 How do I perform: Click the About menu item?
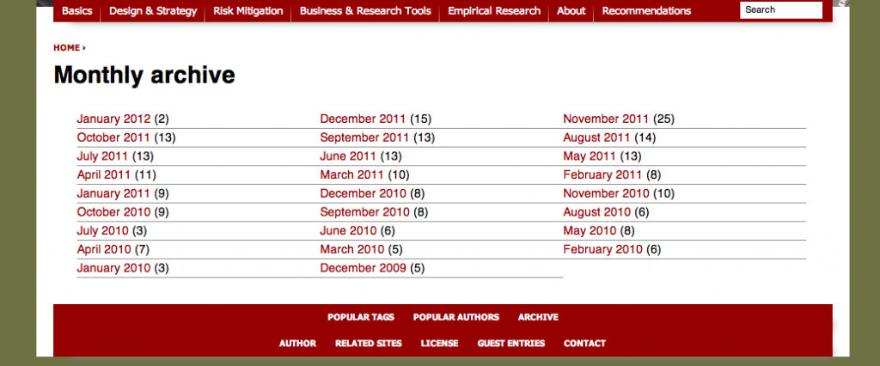571,11
